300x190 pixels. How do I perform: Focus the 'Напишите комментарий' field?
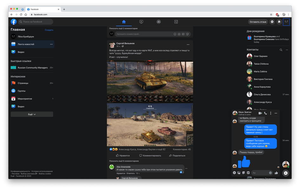[153, 34]
